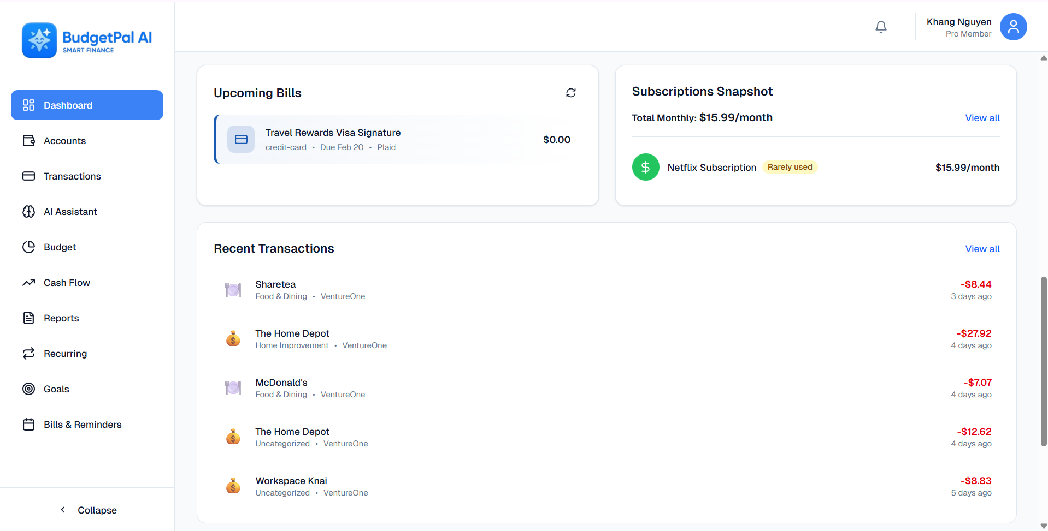Select the Cash Flow trend icon

[x=28, y=282]
